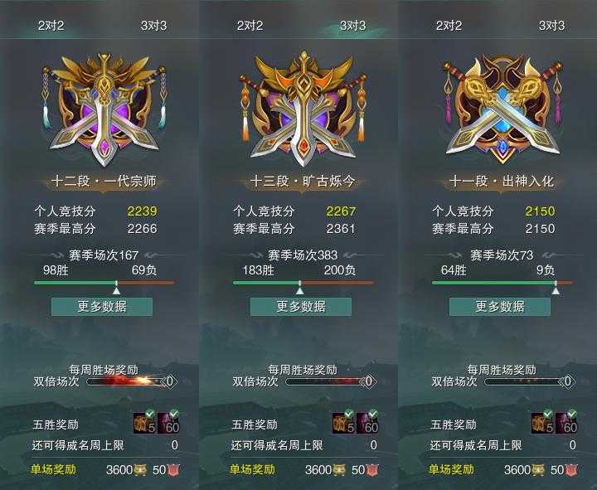Open 更多数据 under 73 season matches
This screenshot has width=597, height=490.
(500, 307)
